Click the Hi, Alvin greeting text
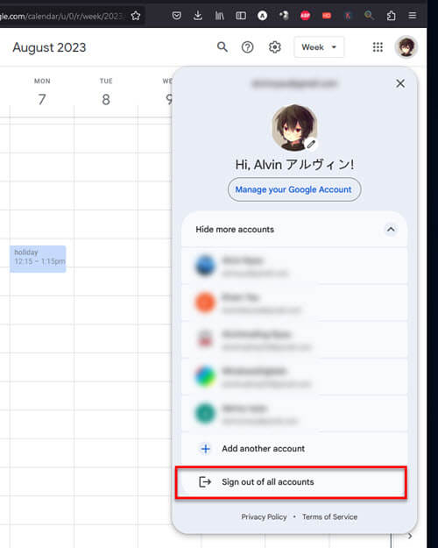The height and width of the screenshot is (548, 438). 294,165
